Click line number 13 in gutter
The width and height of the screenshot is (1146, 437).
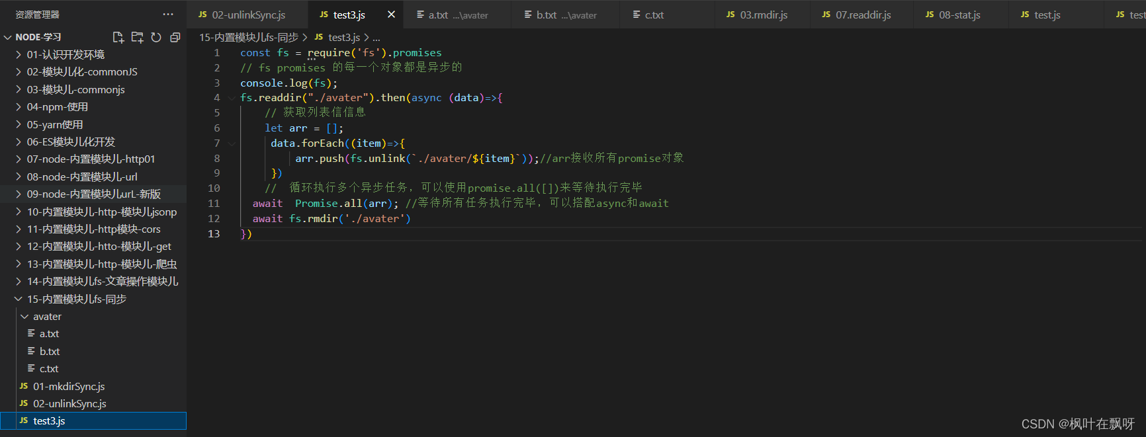(x=214, y=233)
